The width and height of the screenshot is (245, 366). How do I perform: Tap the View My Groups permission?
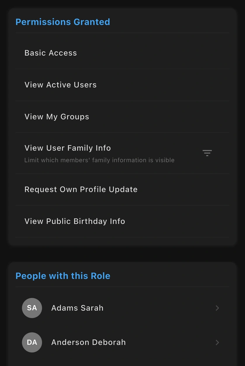tap(57, 117)
